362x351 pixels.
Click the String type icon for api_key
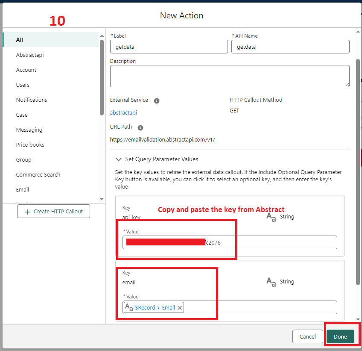coord(271,217)
